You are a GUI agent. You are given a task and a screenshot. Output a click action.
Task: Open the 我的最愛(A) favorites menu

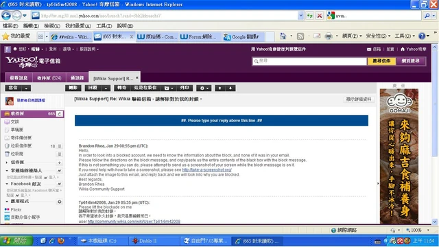point(78,26)
